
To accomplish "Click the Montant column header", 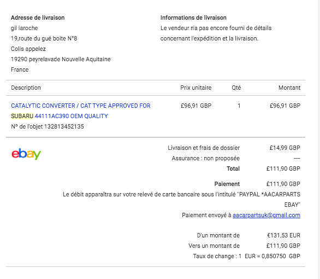I will (289, 88).
